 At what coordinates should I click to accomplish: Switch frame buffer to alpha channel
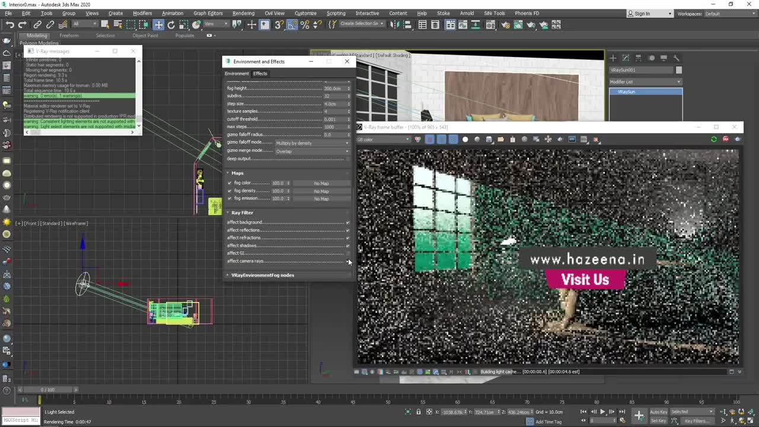(x=465, y=139)
